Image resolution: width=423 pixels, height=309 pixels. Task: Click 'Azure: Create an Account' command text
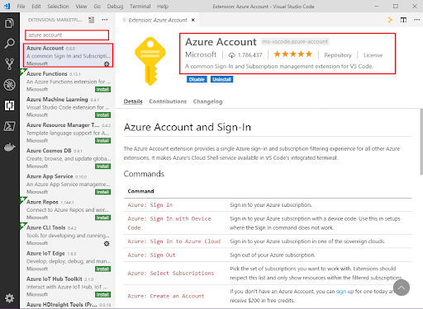[166, 296]
